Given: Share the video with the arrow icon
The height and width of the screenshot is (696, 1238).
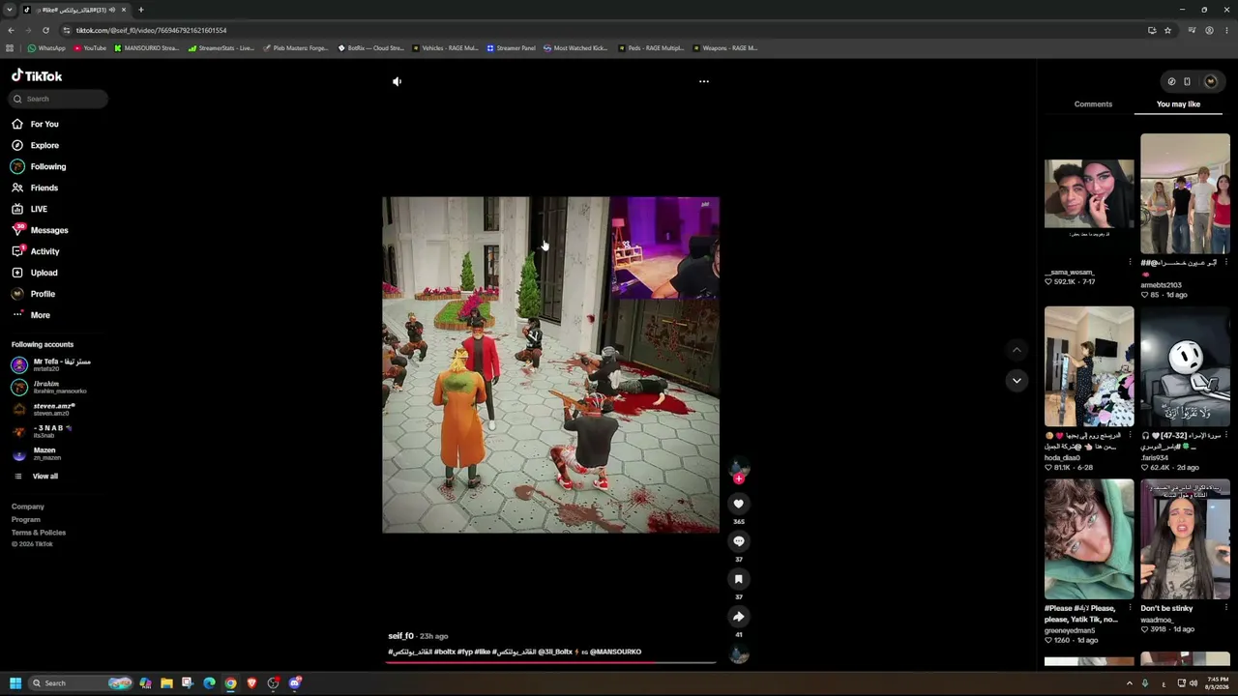Looking at the screenshot, I should pyautogui.click(x=738, y=617).
